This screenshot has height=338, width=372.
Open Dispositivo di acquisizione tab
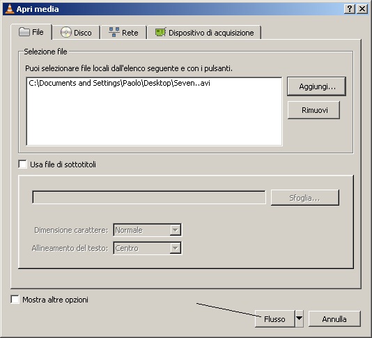tap(204, 32)
